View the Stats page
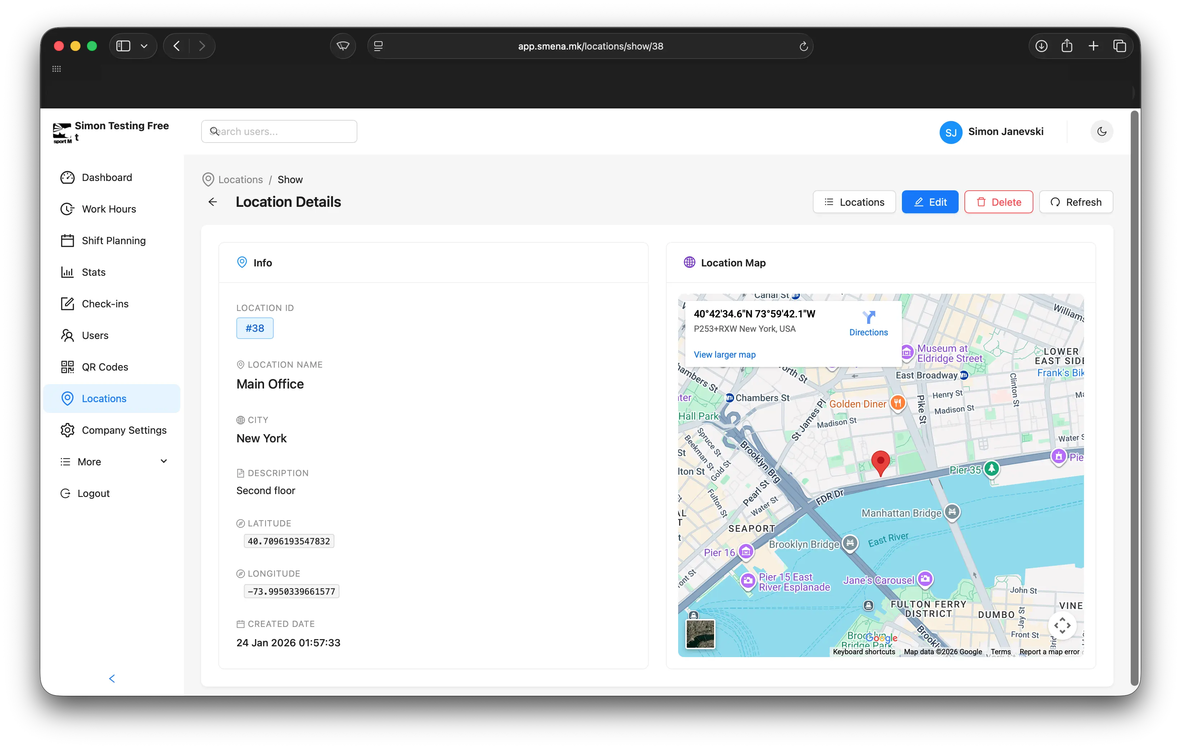Viewport: 1181px width, 749px height. (93, 272)
